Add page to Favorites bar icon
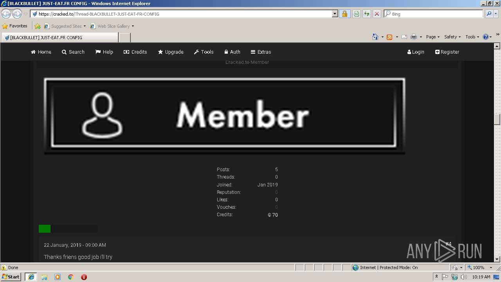The width and height of the screenshot is (501, 282). [x=38, y=26]
